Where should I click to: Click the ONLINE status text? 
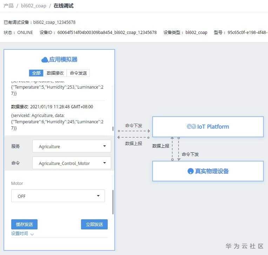[x=25, y=33]
